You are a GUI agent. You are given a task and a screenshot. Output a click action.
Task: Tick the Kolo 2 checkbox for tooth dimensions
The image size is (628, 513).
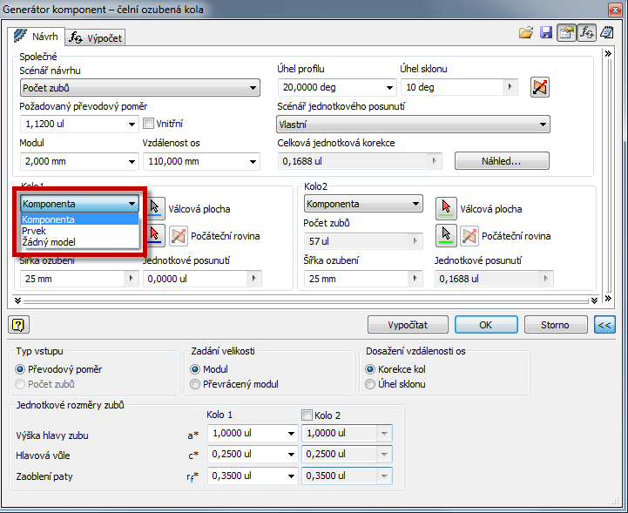point(307,415)
